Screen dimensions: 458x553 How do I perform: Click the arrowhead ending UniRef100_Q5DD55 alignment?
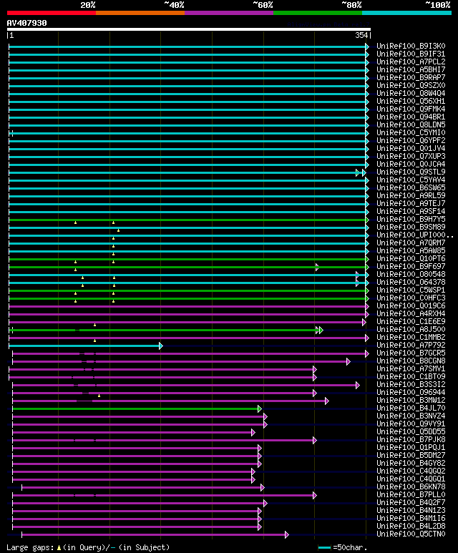pos(253,432)
